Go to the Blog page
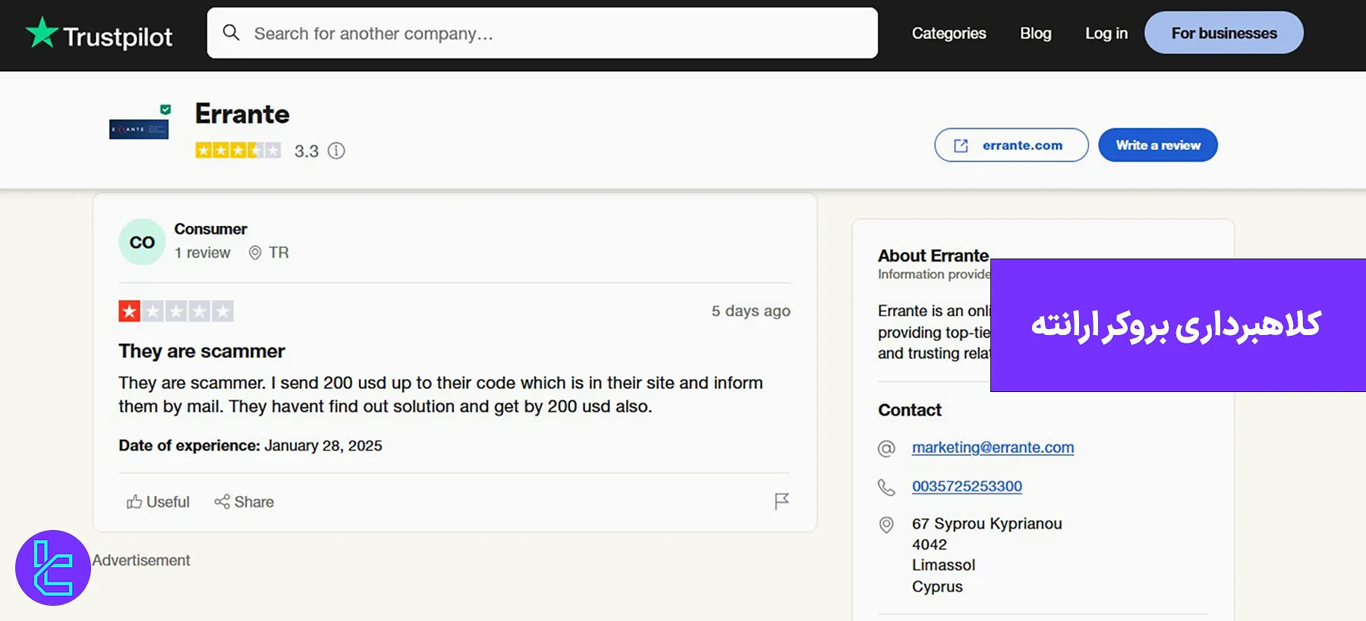The image size is (1366, 621). pyautogui.click(x=1035, y=33)
